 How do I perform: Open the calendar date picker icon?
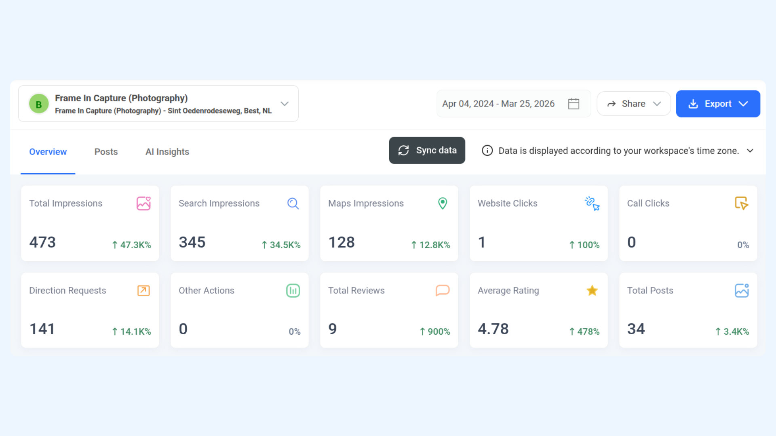point(574,104)
